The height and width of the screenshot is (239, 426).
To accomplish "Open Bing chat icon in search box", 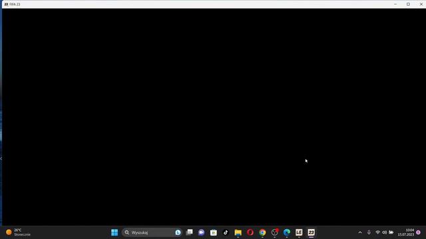I will click(x=178, y=232).
